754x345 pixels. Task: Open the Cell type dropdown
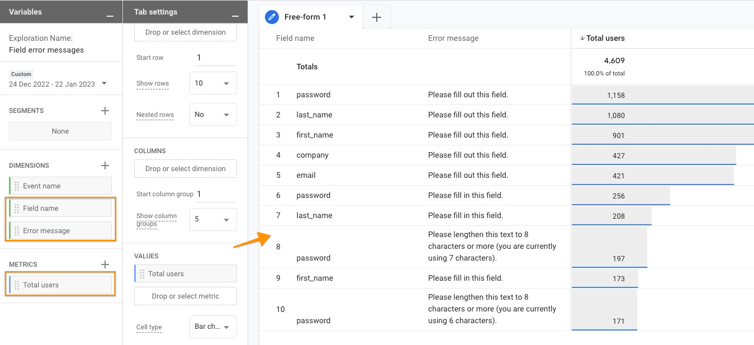[213, 327]
